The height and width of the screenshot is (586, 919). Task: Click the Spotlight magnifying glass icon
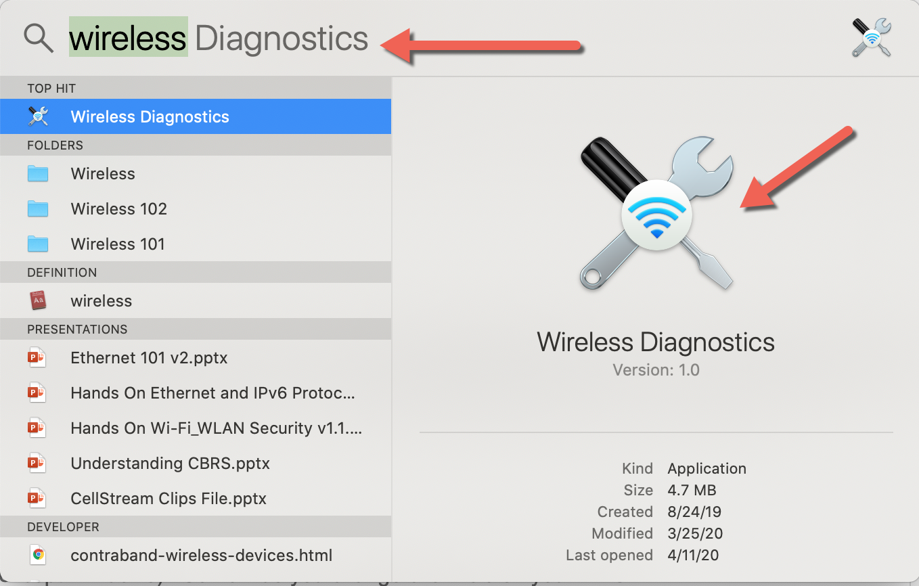[39, 39]
